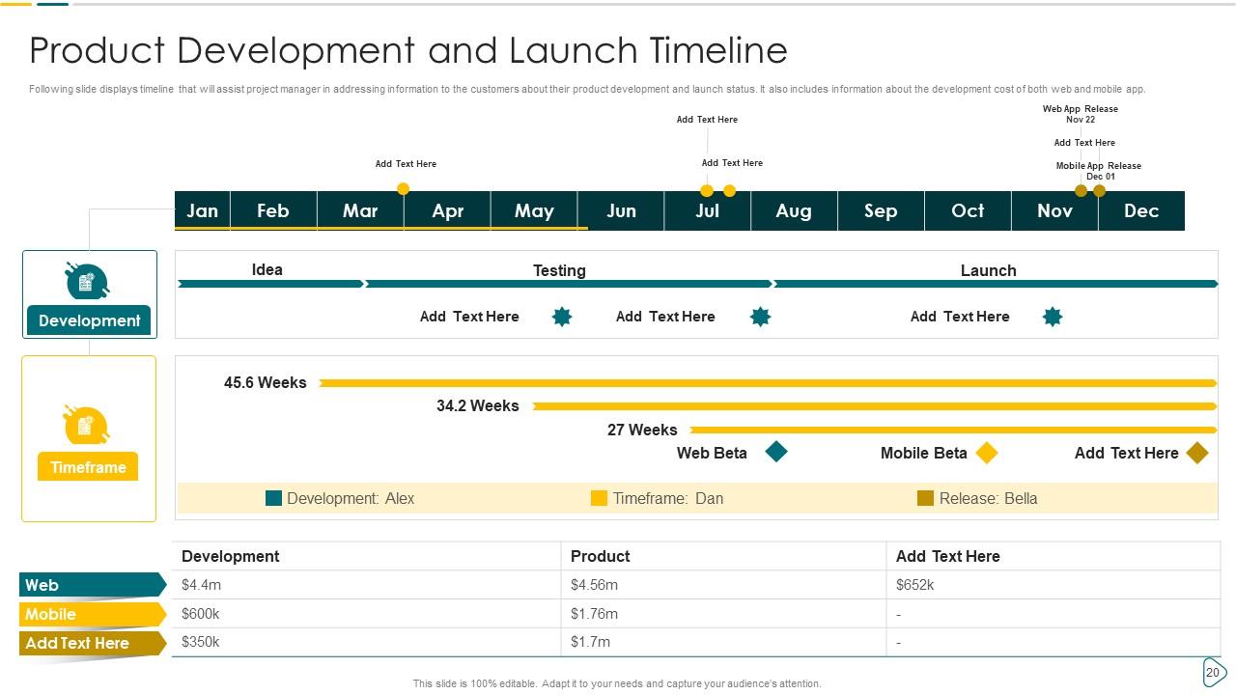
Task: Click the teal Development: Alex legend swatch
Action: [274, 498]
